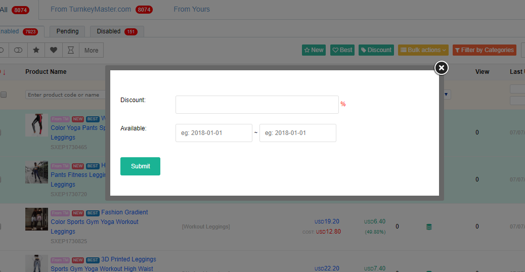Open Filter by Categories
Viewport: 525px width, 272px height.
484,50
